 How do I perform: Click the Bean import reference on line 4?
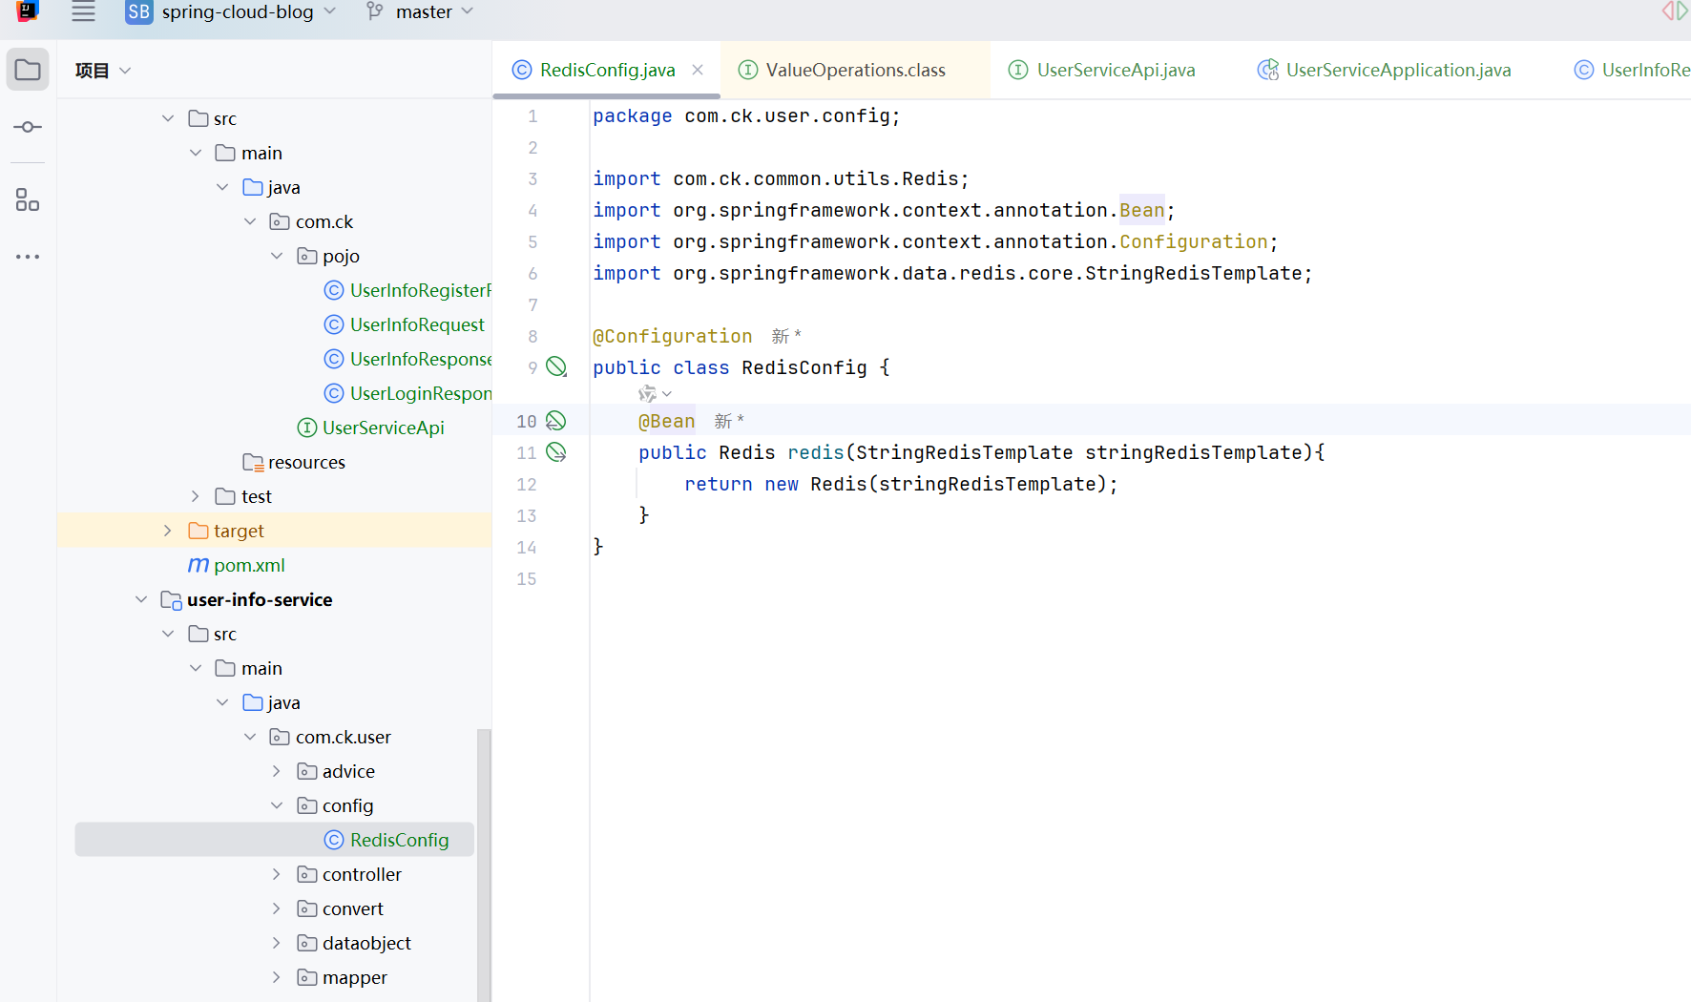click(x=1141, y=210)
